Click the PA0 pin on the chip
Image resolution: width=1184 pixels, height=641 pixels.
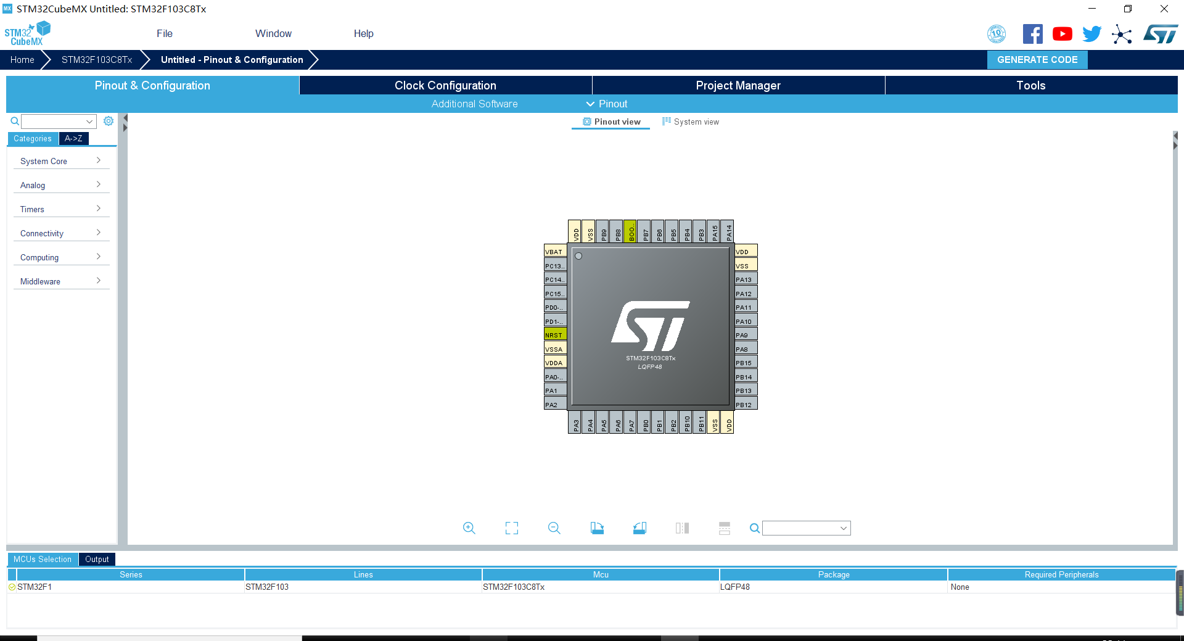click(554, 376)
